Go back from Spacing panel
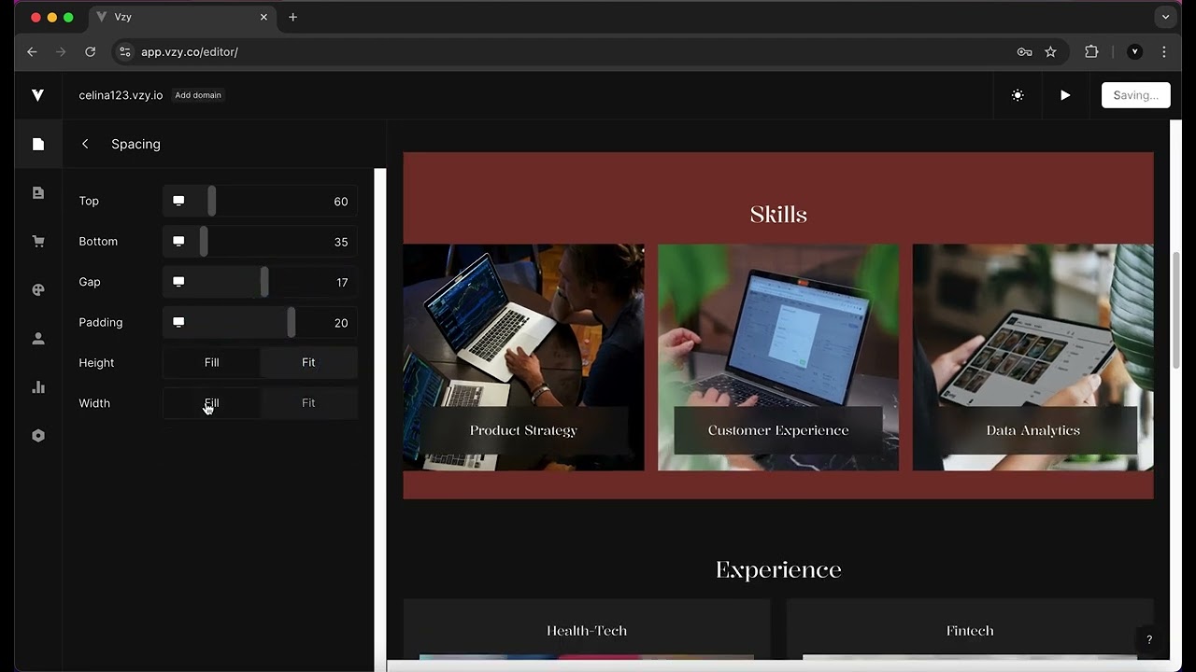The image size is (1196, 672). coord(85,144)
